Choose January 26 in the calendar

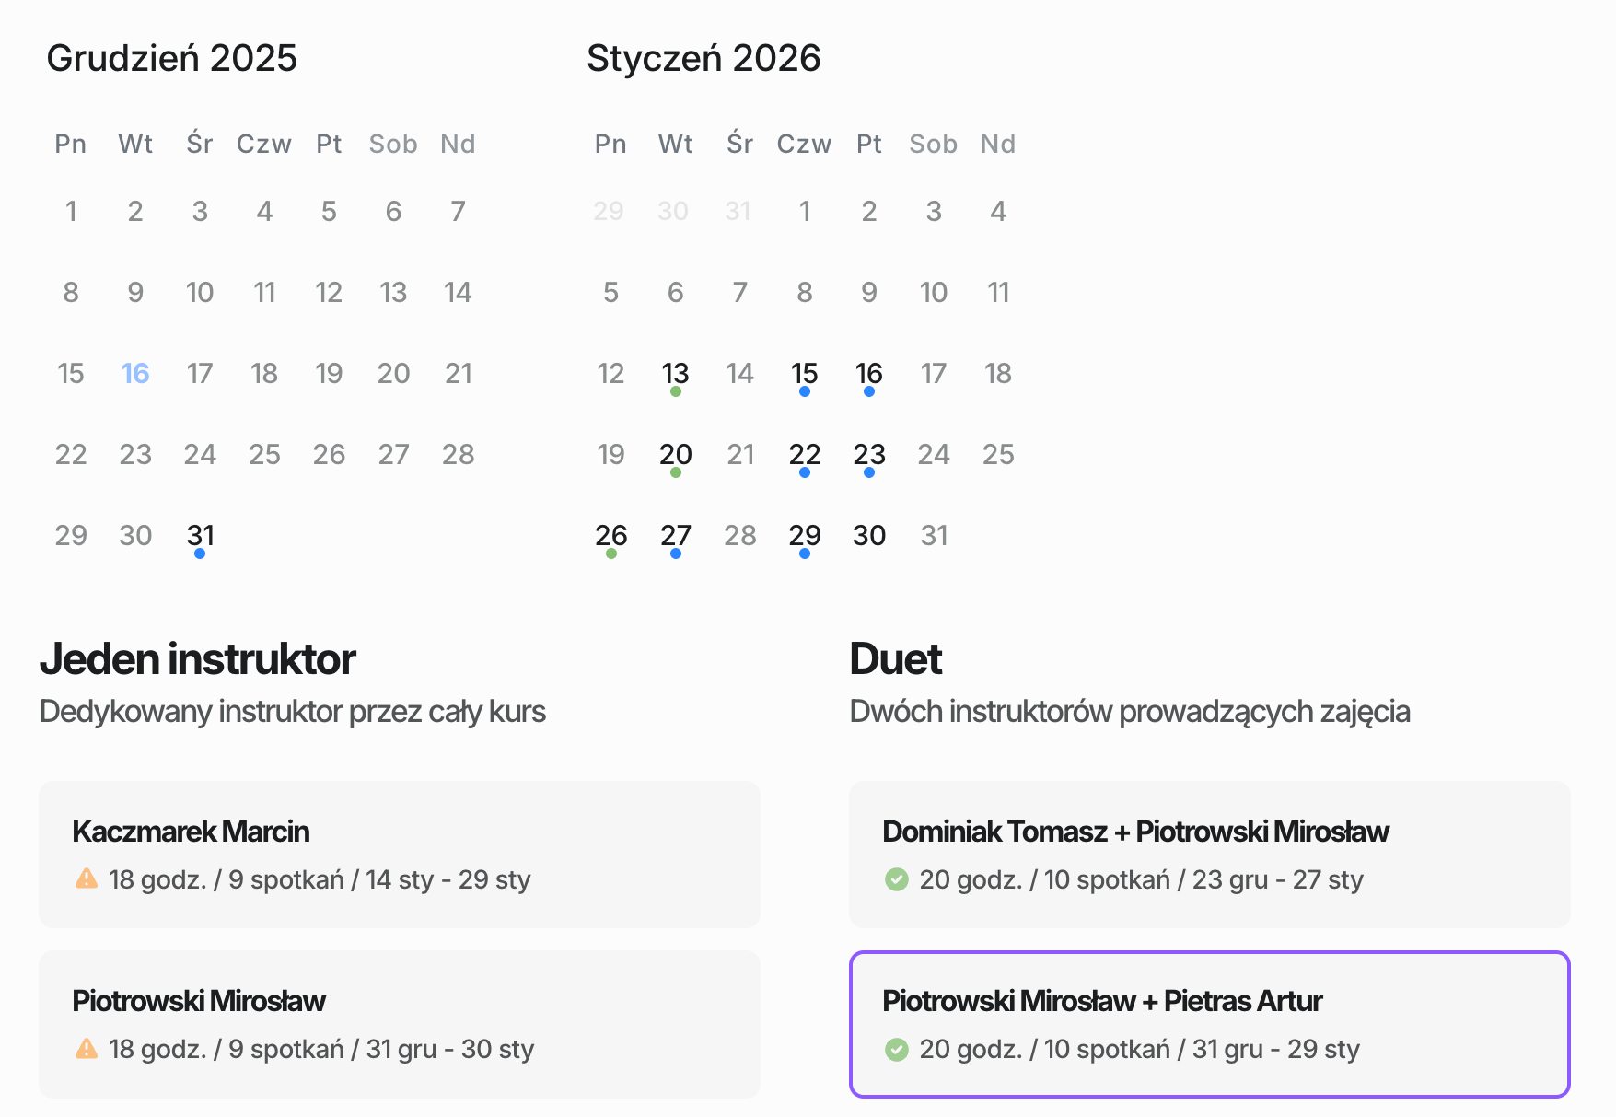pyautogui.click(x=610, y=535)
